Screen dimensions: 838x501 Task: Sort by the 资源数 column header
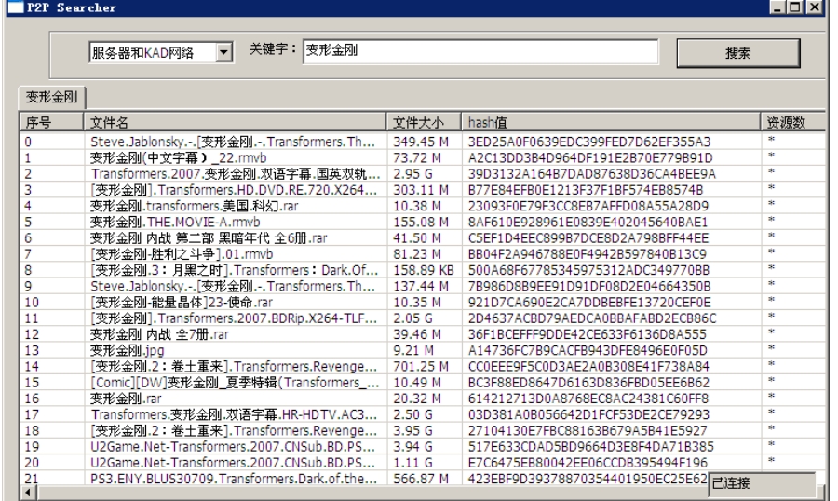[793, 122]
